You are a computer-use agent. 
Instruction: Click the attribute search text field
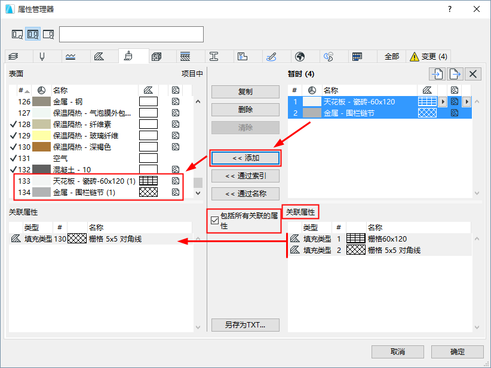131,35
